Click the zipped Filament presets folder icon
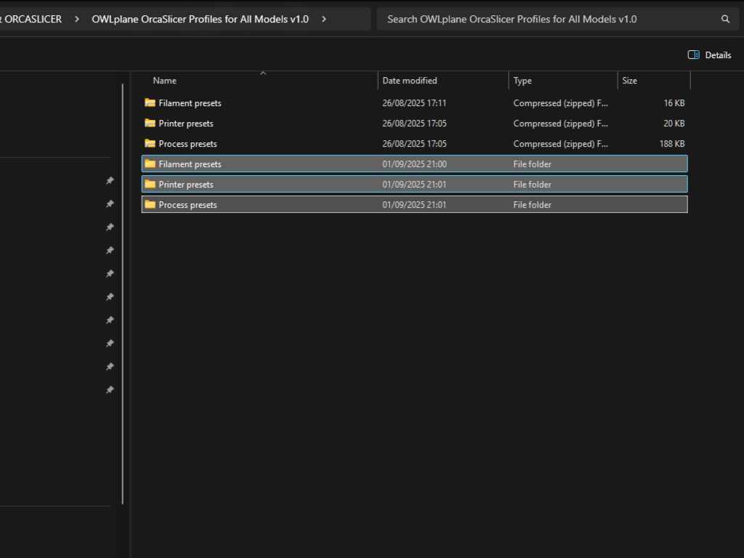 point(150,103)
